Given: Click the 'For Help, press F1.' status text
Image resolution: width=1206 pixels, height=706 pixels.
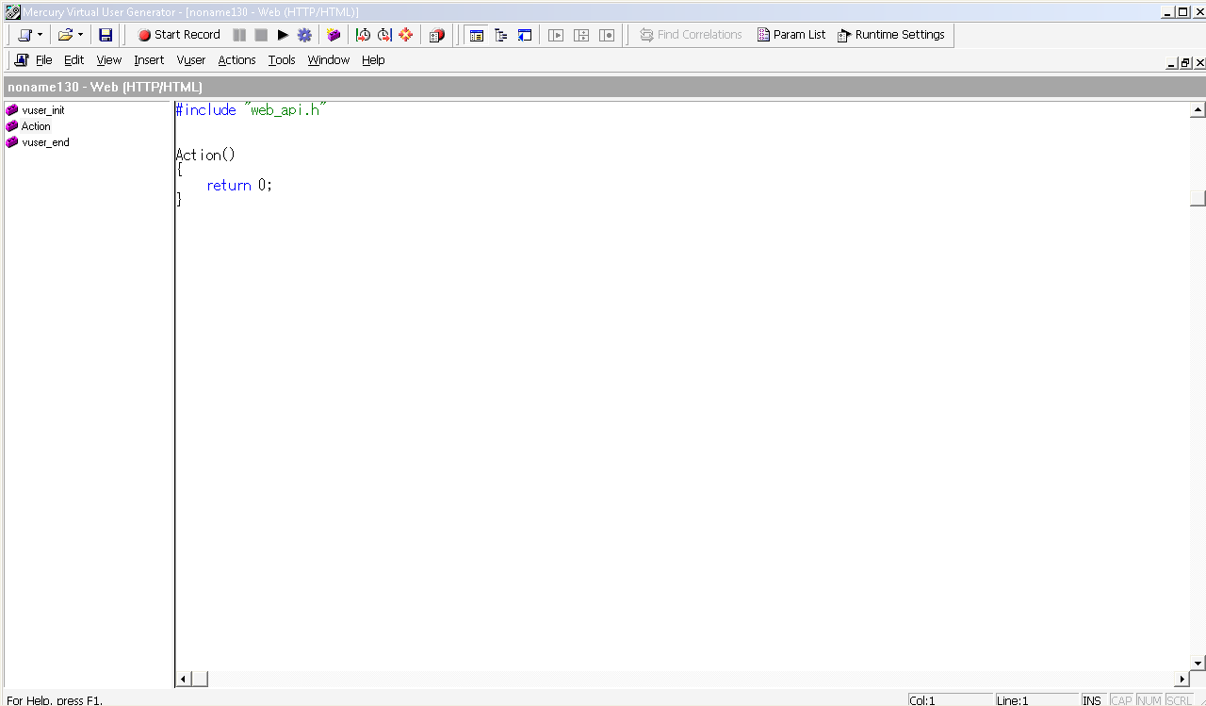Looking at the screenshot, I should [x=55, y=700].
